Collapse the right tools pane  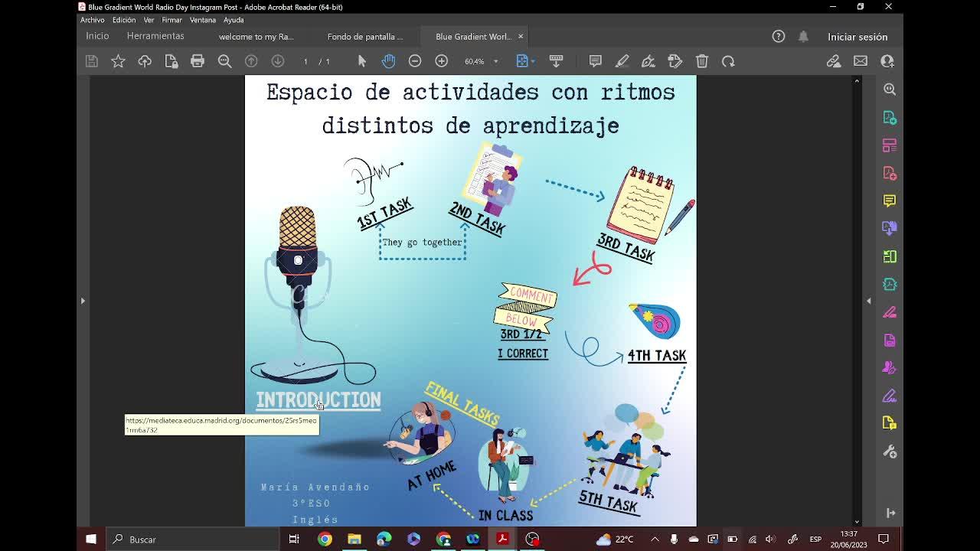click(868, 301)
